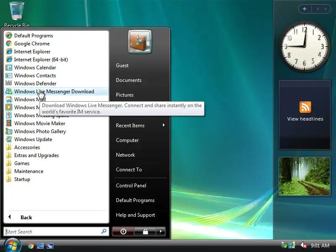
Task: Launch Windows Movie Maker film icon
Action: coord(9,123)
